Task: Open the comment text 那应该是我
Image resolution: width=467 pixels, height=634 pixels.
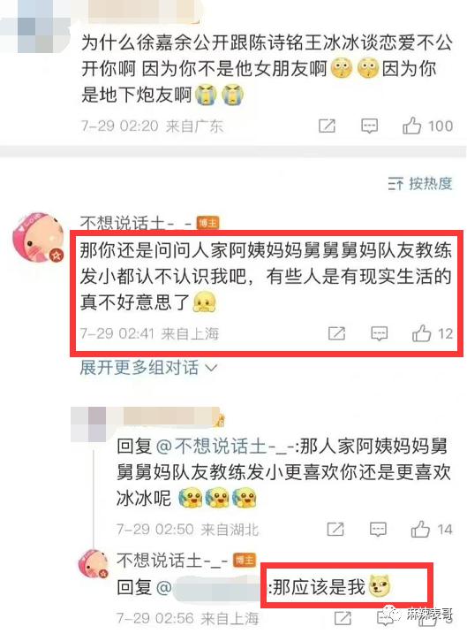Action: [319, 587]
